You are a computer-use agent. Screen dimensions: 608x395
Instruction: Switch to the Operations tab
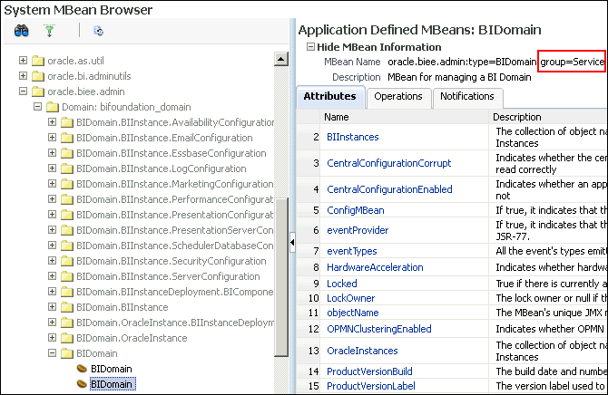click(x=398, y=96)
